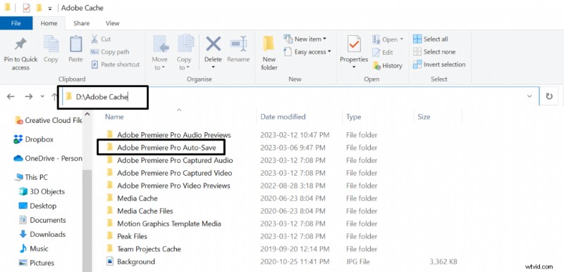
Task: Click Copy path in the ribbon
Action: [x=110, y=51]
